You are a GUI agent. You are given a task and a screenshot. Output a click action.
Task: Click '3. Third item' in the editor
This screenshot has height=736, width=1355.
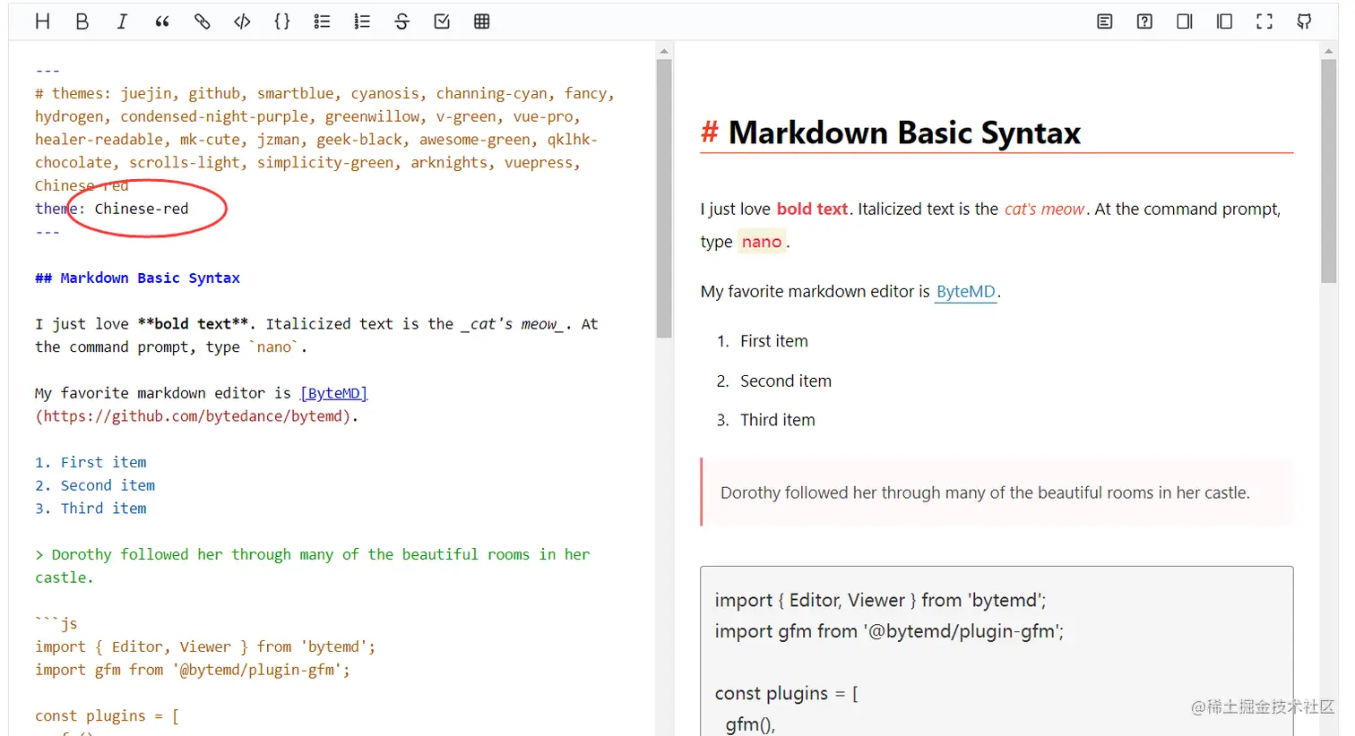click(91, 509)
